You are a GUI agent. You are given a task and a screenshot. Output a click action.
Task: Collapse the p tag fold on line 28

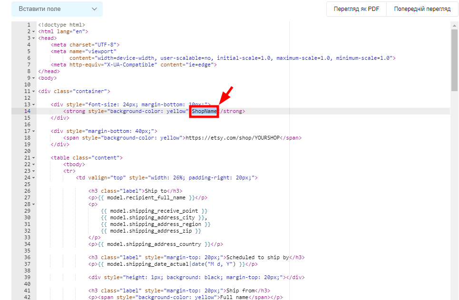33,204
